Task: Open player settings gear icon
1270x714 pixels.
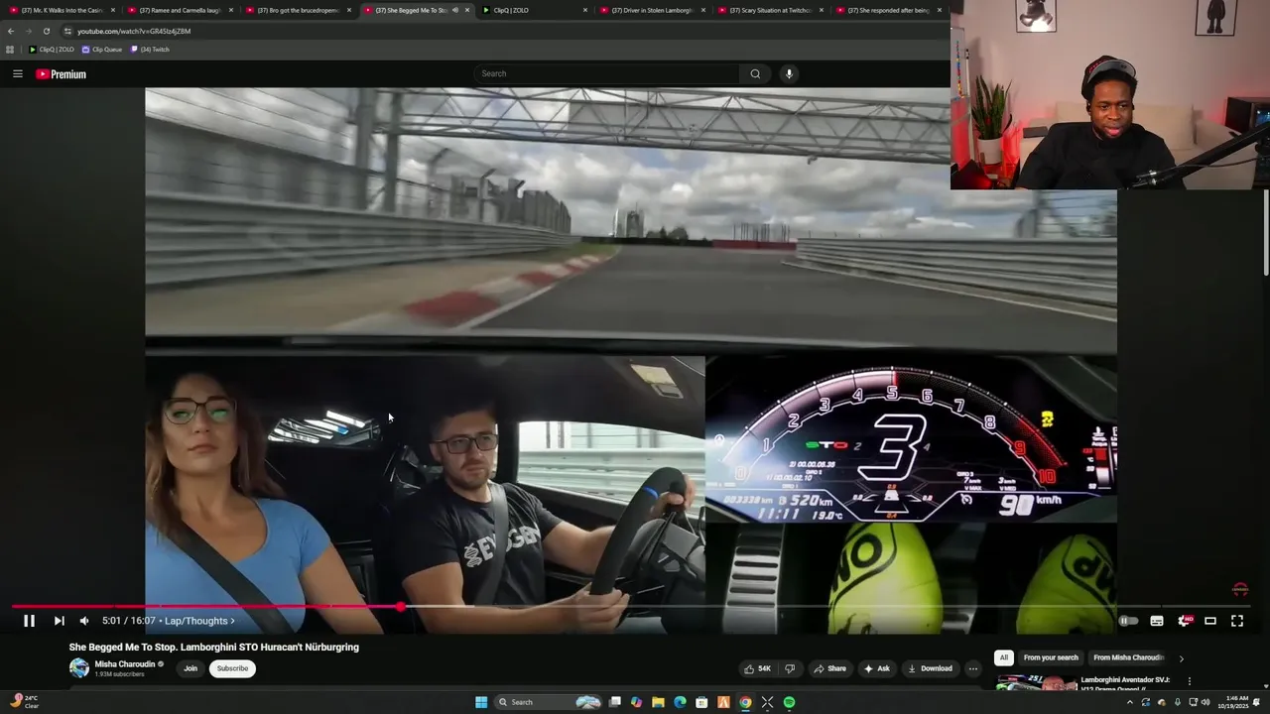Action: tap(1184, 621)
